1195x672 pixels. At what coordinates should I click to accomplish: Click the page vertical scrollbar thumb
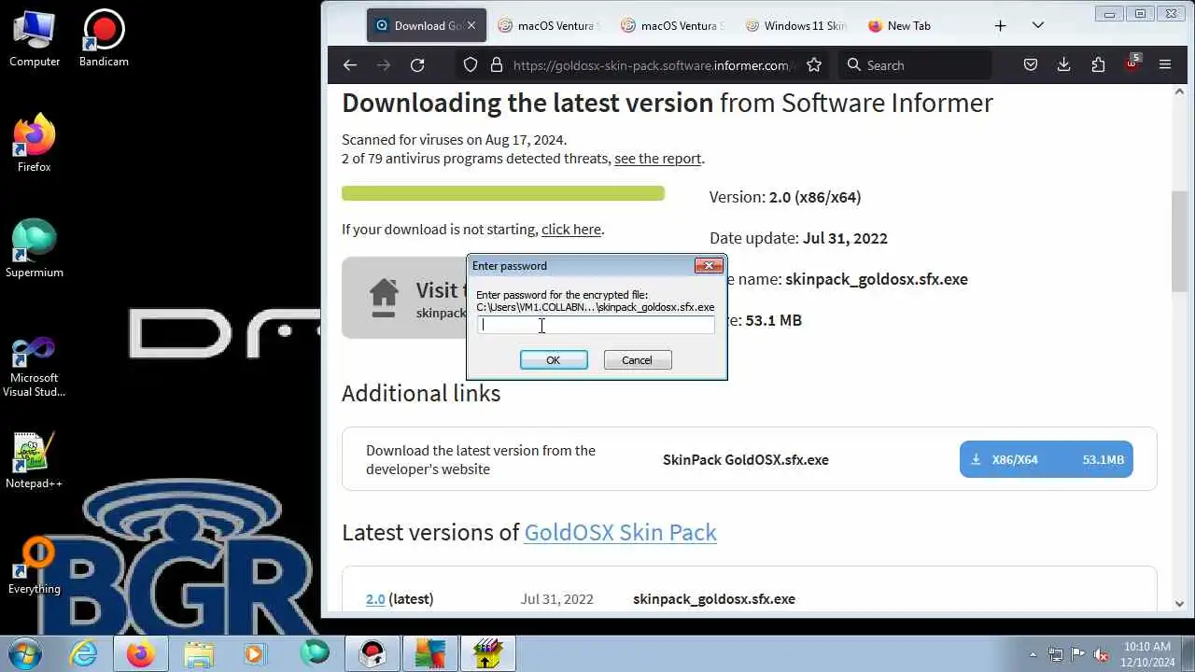[x=1179, y=241]
